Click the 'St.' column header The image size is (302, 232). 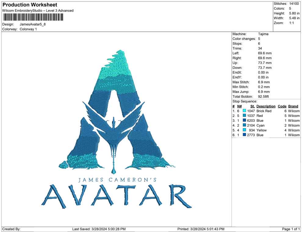pos(253,106)
